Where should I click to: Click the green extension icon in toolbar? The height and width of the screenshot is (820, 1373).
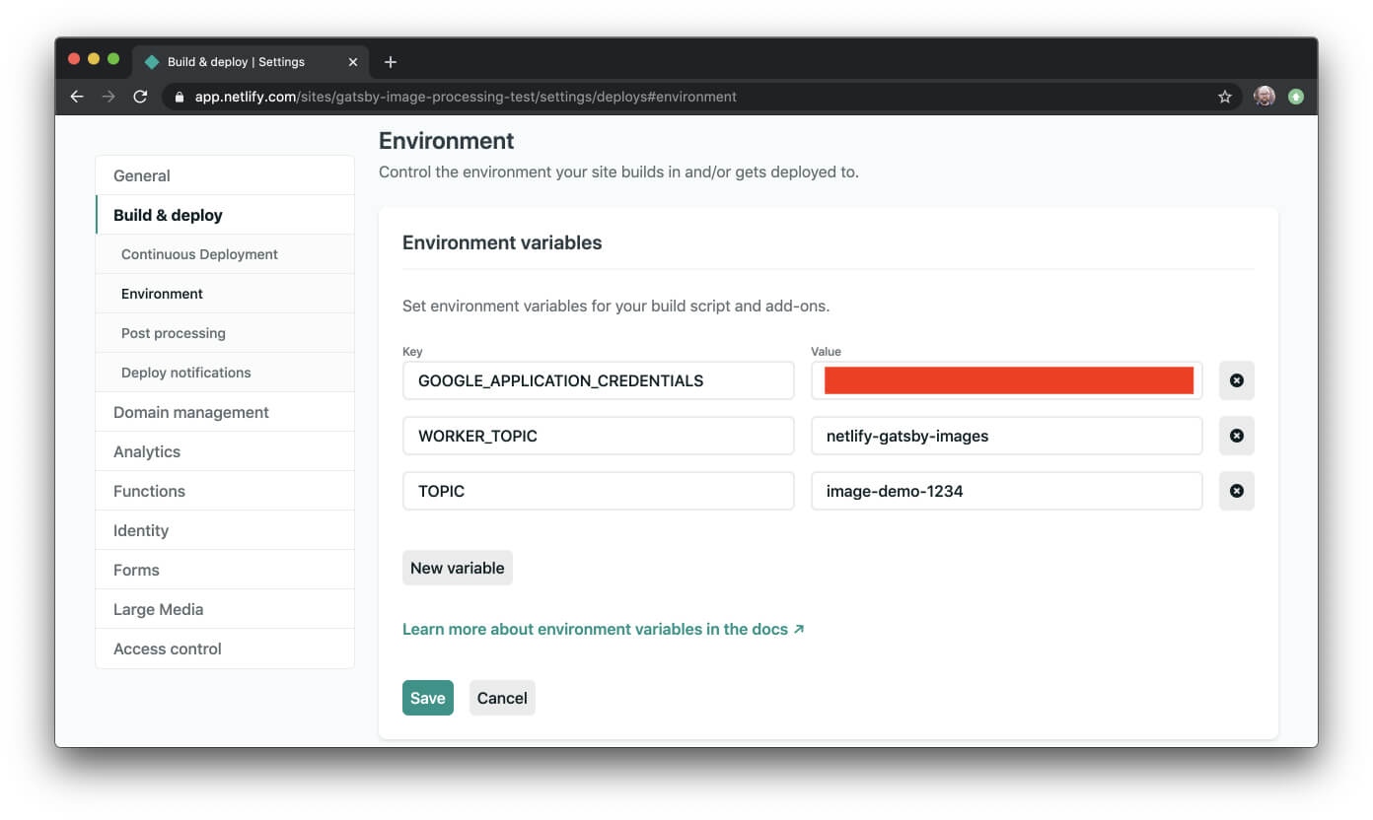(x=1296, y=96)
